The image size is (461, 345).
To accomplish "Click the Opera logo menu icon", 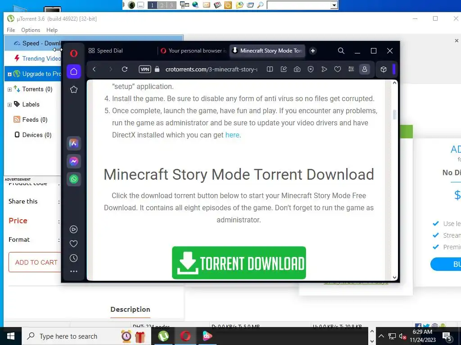I will point(73,53).
